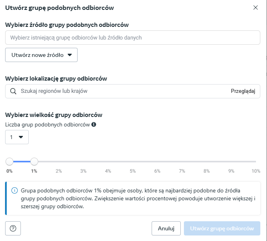Screen dimensions: 267x241
Task: Click info icon next to Liczba grup podobnych odbiorców
Action: tap(94, 124)
